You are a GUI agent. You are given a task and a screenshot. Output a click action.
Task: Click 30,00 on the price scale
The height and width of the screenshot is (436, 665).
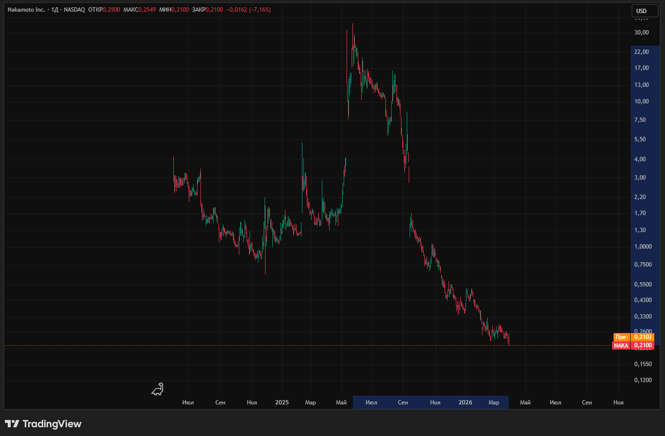point(641,33)
